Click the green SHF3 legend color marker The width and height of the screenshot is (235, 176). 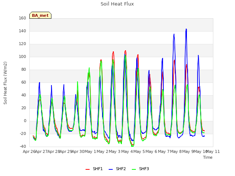coord(134,169)
